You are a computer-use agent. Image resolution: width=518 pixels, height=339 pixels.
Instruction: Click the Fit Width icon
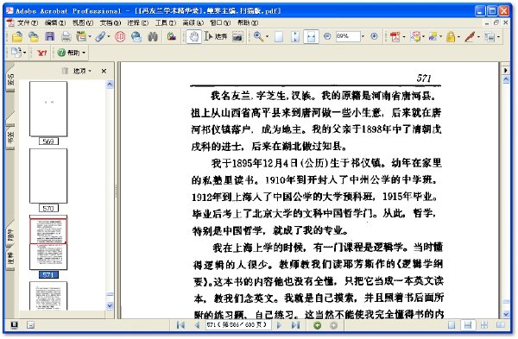coord(311,36)
